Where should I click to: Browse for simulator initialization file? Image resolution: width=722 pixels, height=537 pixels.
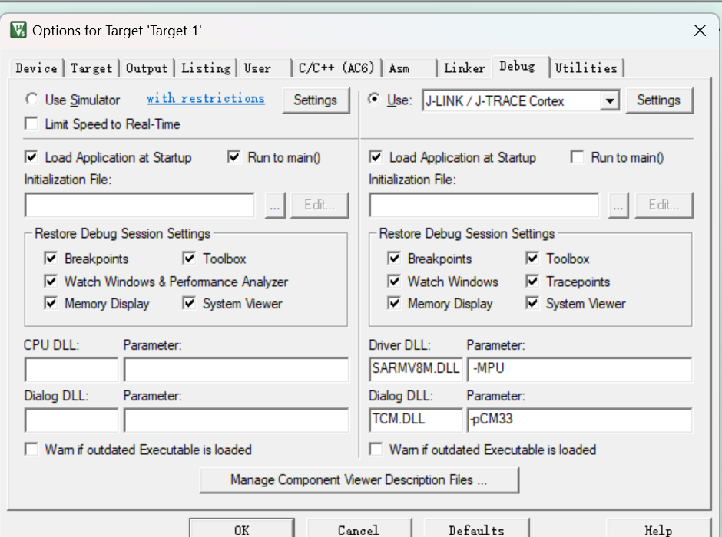pos(275,205)
